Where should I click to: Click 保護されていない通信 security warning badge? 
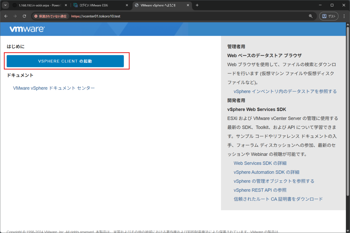coord(50,16)
